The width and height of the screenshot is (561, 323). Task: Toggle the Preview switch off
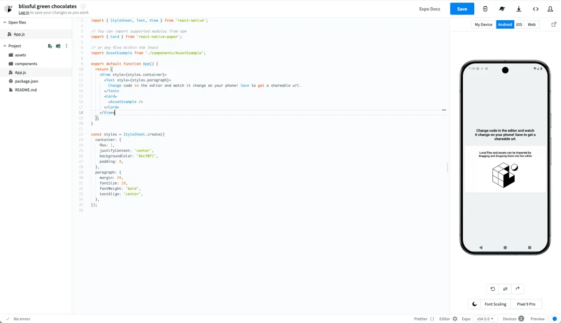552,319
